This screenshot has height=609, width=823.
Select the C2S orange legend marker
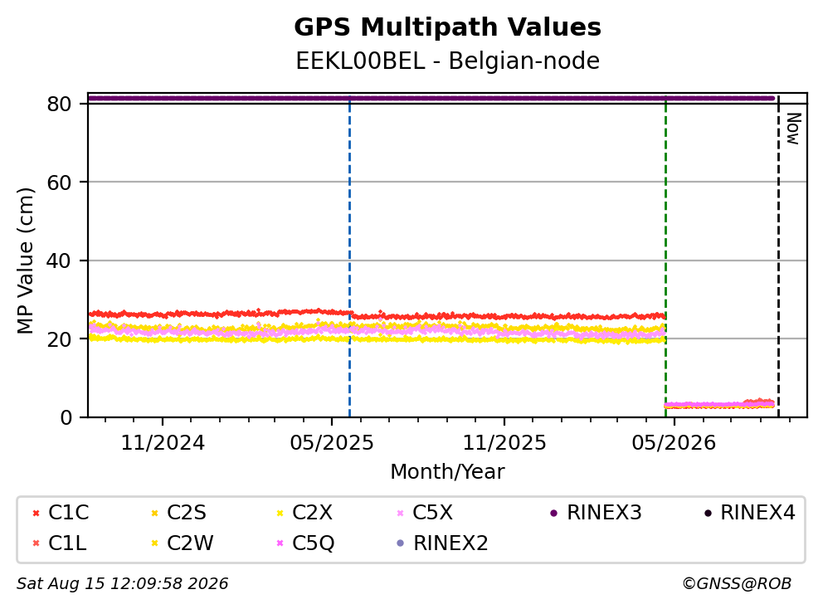point(154,513)
